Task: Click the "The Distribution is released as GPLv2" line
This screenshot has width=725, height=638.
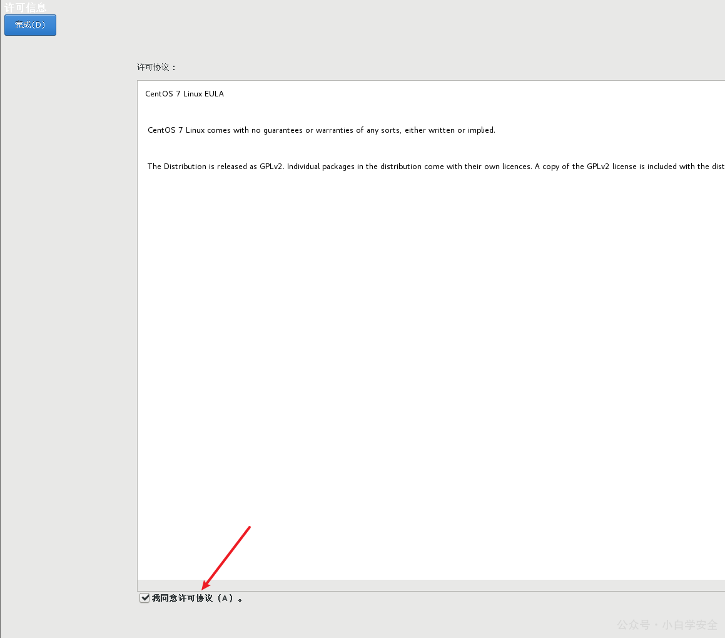Action: (435, 166)
